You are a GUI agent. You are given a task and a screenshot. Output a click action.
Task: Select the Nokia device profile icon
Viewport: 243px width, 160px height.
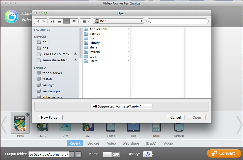pos(156,128)
